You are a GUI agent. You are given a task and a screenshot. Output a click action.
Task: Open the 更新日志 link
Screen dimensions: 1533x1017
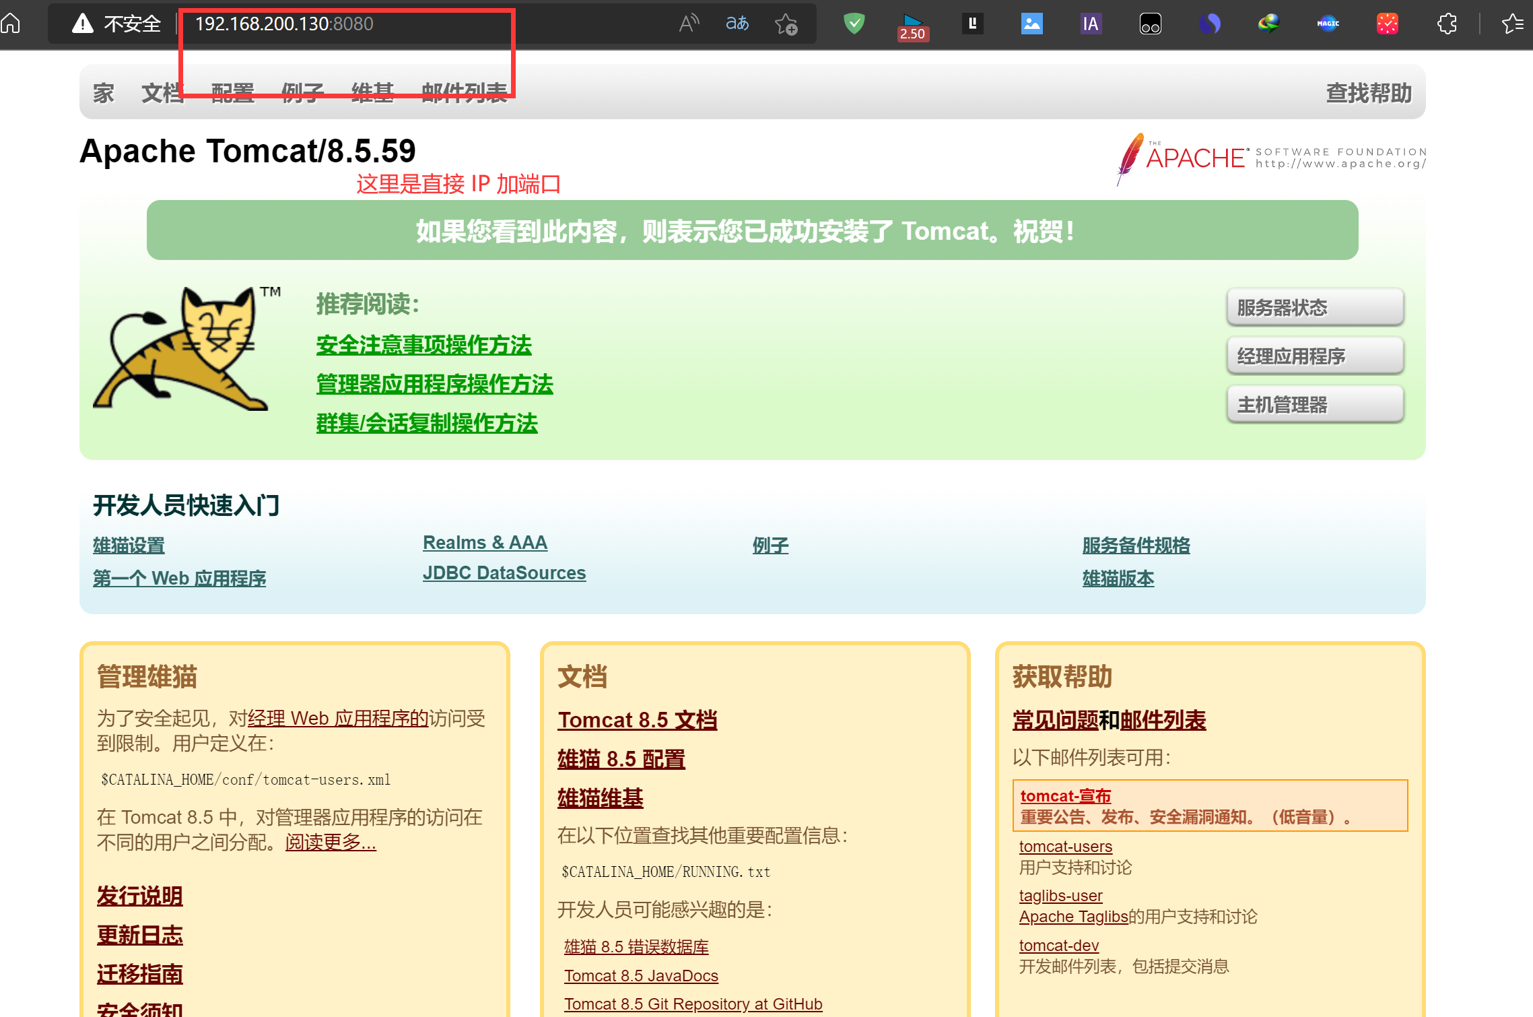[140, 935]
